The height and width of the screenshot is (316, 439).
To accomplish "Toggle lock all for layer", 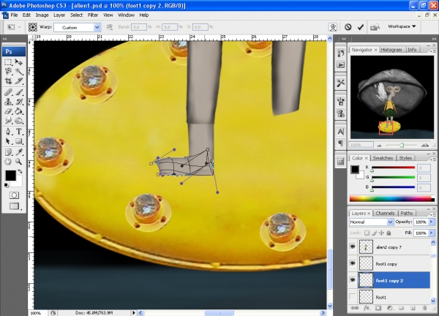I will click(x=389, y=233).
